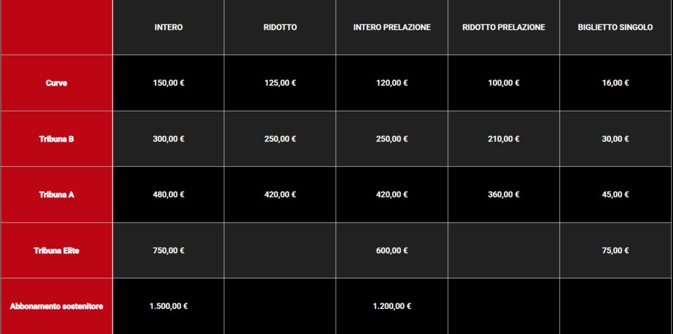Viewport: 673px width, 334px height.
Task: Click the Abbonamento sostenitore price 1.500,00 €
Action: click(169, 306)
